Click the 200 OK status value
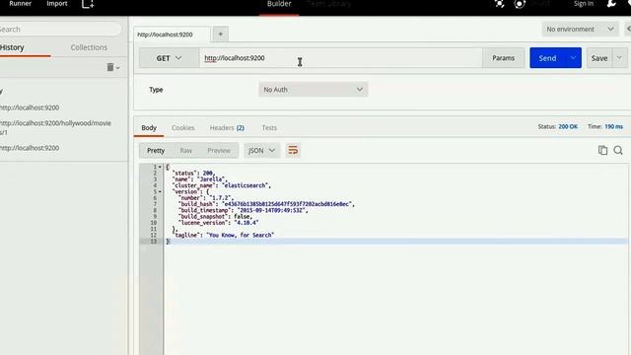 pyautogui.click(x=568, y=126)
